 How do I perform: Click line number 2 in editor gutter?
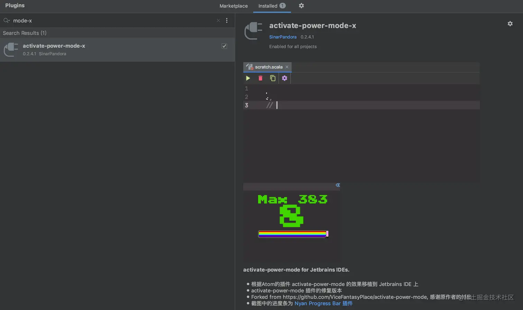246,97
